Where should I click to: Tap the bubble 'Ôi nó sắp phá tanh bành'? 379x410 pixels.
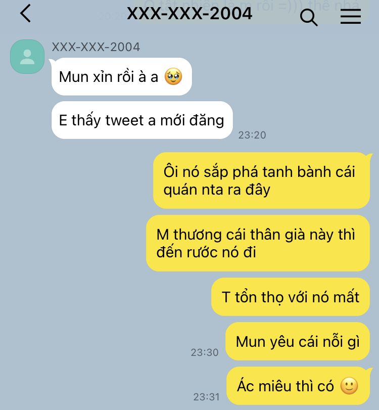click(261, 180)
